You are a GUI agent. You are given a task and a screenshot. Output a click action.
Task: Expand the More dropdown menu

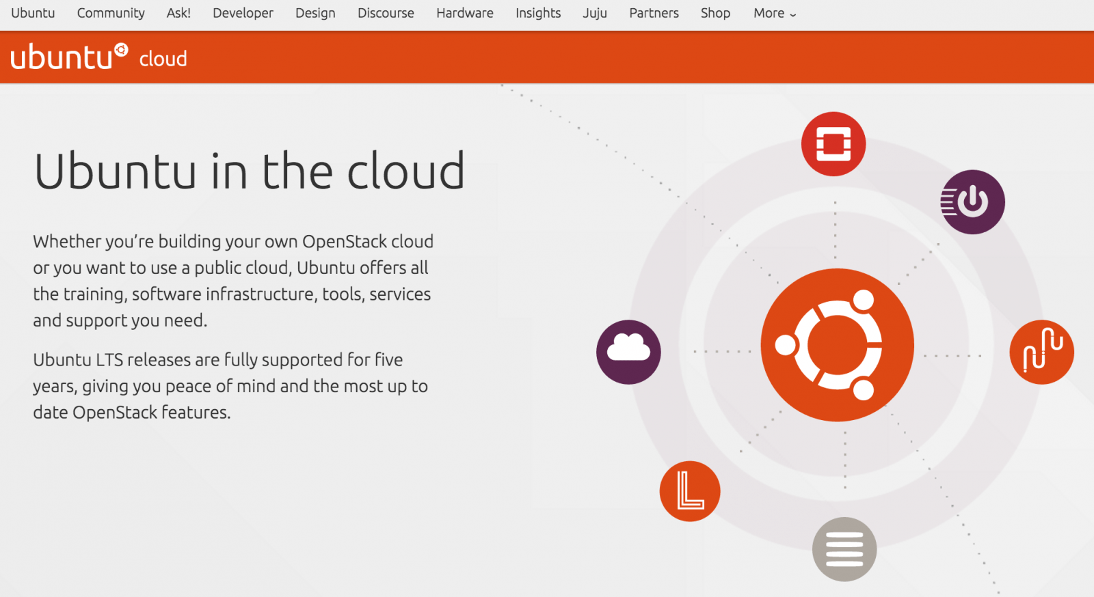click(775, 14)
